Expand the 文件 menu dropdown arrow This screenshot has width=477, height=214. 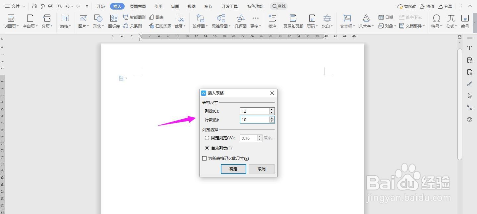(24, 6)
